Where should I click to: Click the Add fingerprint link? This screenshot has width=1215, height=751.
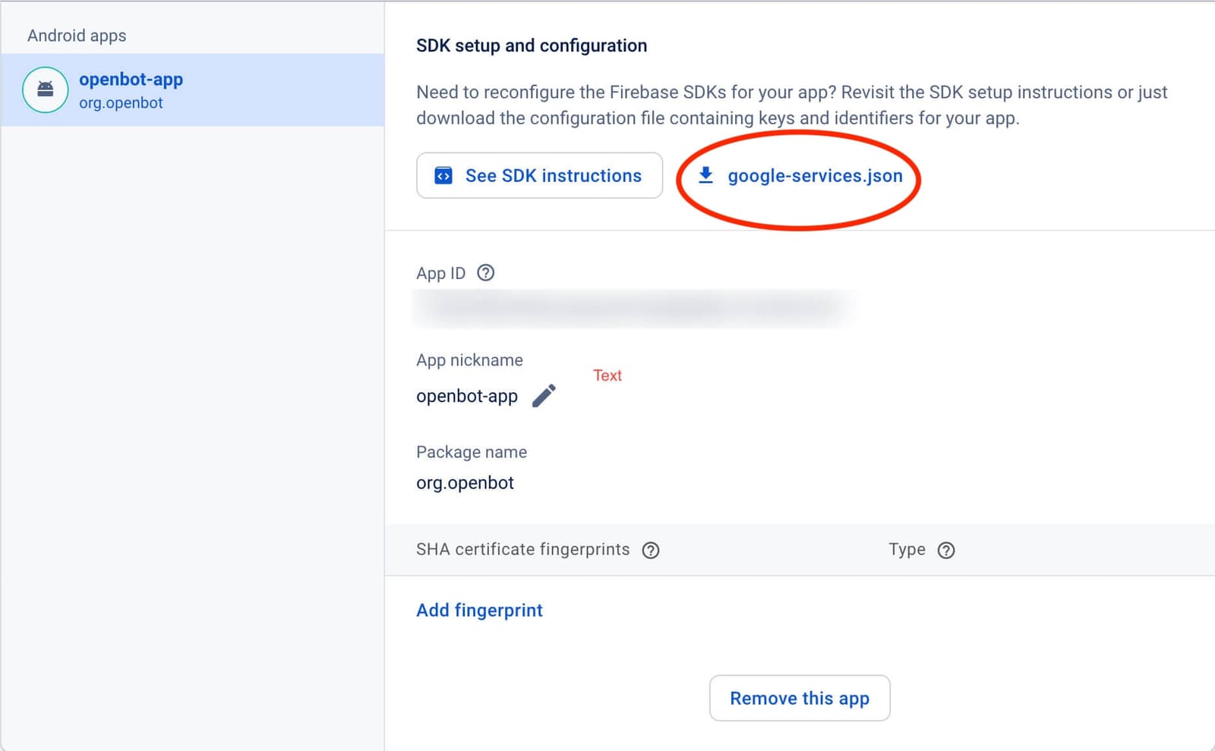[479, 610]
